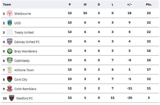Click the Wexford FC crest
Screen dimensions: 160x105
coord(11,98)
